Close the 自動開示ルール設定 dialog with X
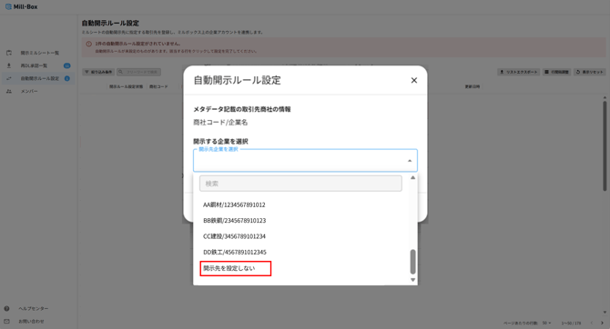Screen dimensions: 610x329 point(414,80)
